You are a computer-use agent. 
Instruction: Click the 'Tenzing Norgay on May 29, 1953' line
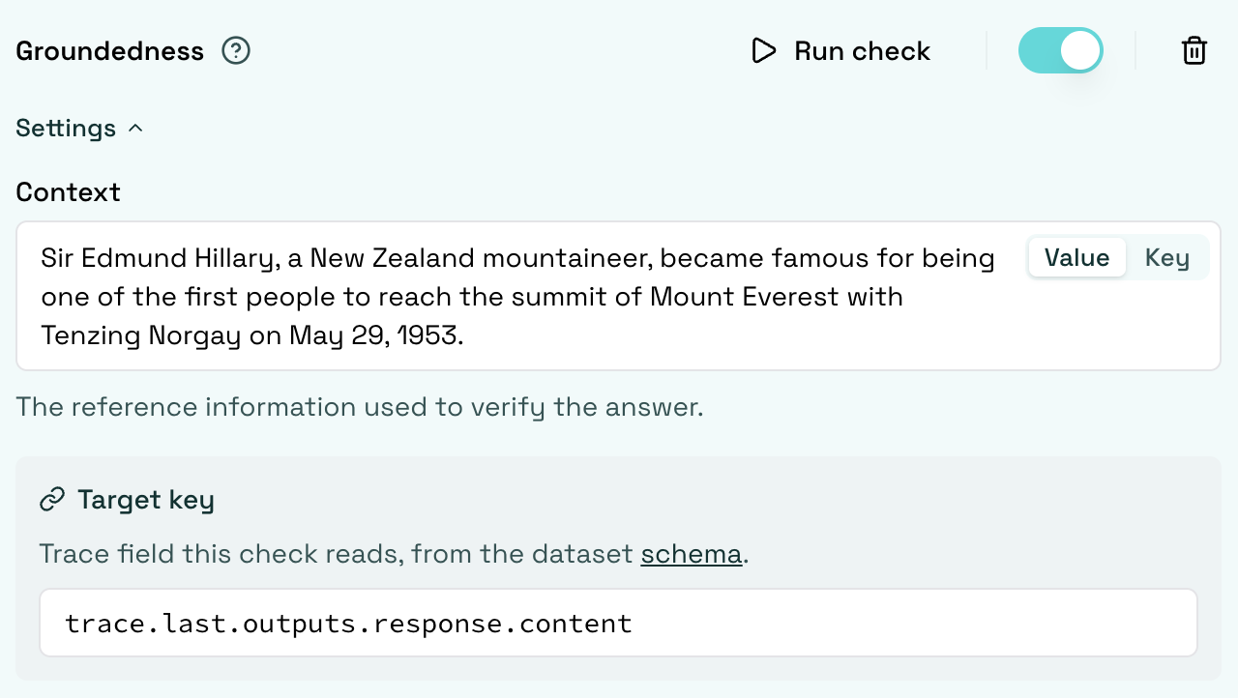[252, 334]
